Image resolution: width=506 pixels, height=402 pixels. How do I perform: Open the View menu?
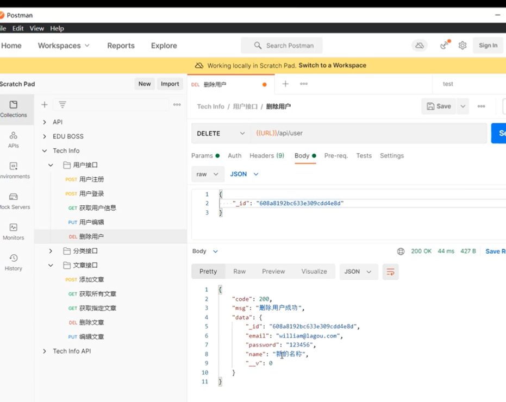click(37, 28)
